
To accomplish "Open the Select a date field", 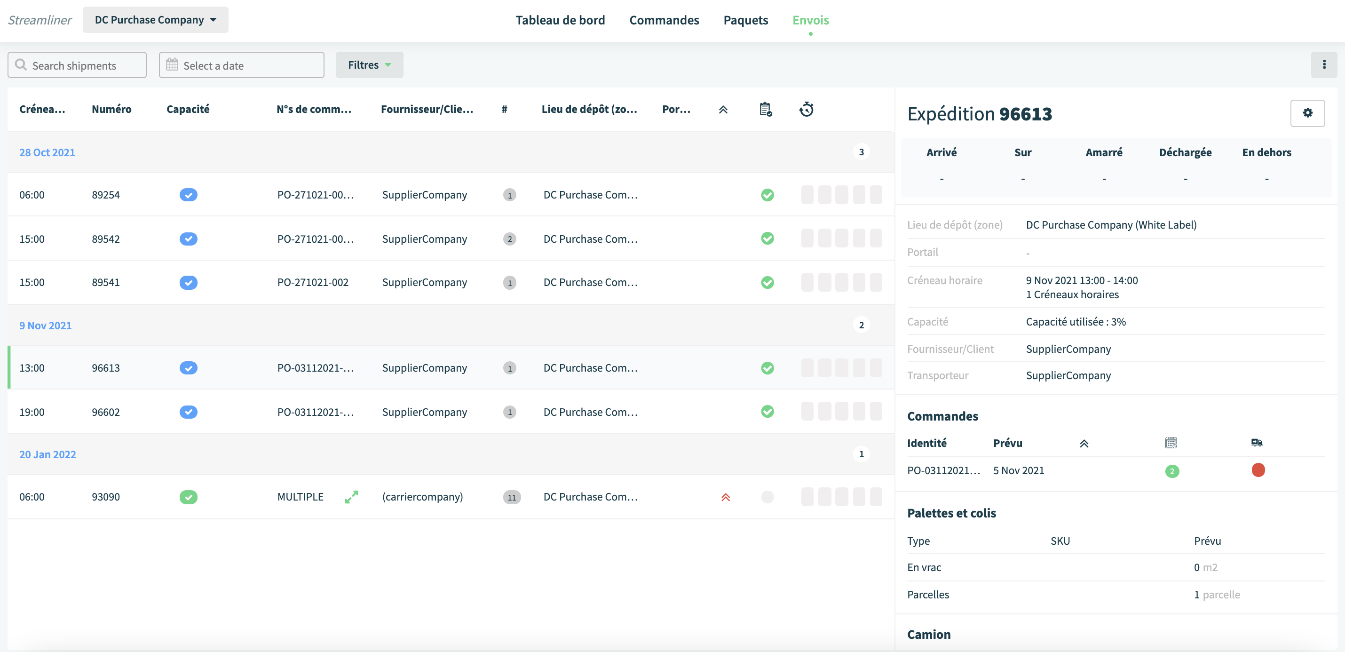I will pos(241,65).
